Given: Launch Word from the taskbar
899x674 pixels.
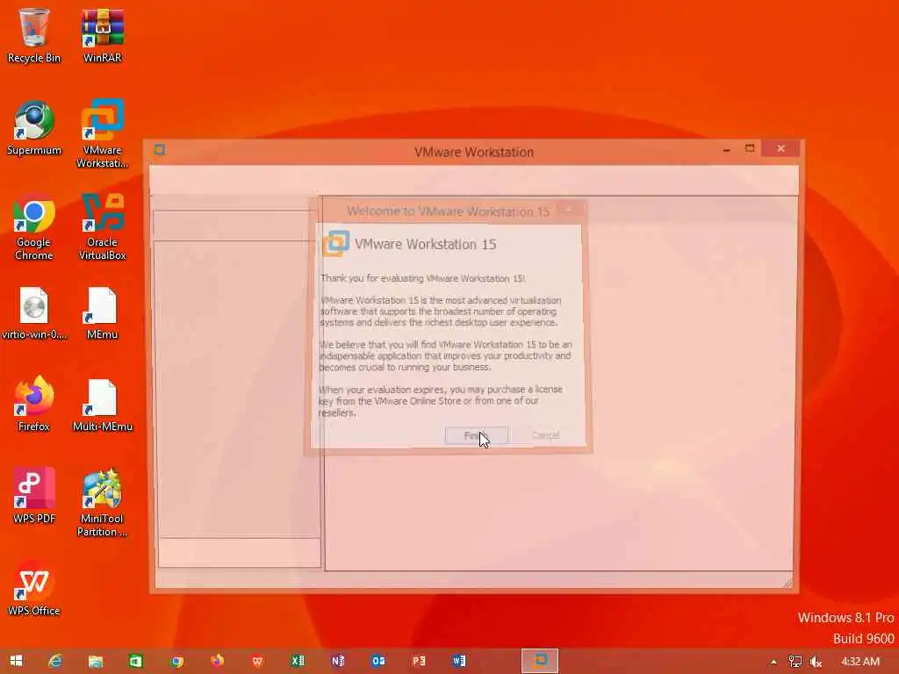Looking at the screenshot, I should pyautogui.click(x=458, y=661).
